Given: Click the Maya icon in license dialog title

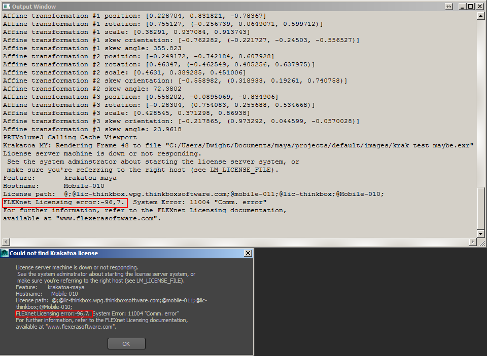Looking at the screenshot, I should pos(5,253).
